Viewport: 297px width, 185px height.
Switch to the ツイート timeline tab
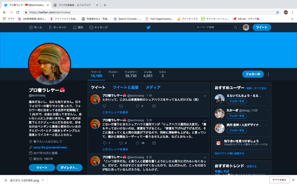click(98, 87)
